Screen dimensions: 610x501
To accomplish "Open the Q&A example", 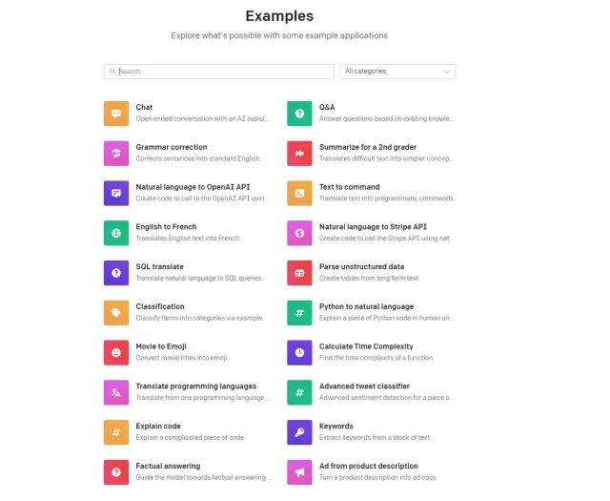I will [x=327, y=108].
